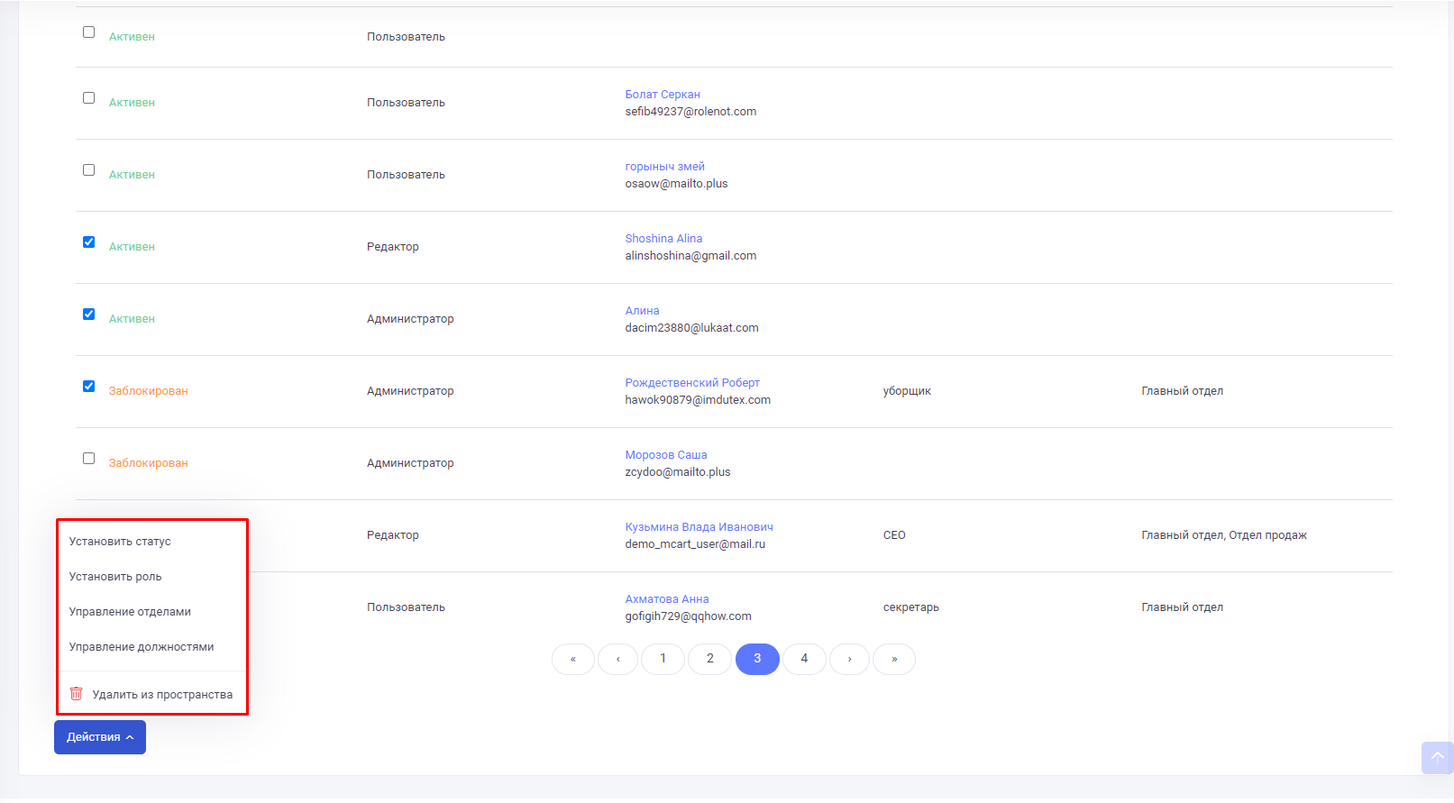Click the email zcydoo@mailto.plus
This screenshot has width=1454, height=803.
click(678, 472)
